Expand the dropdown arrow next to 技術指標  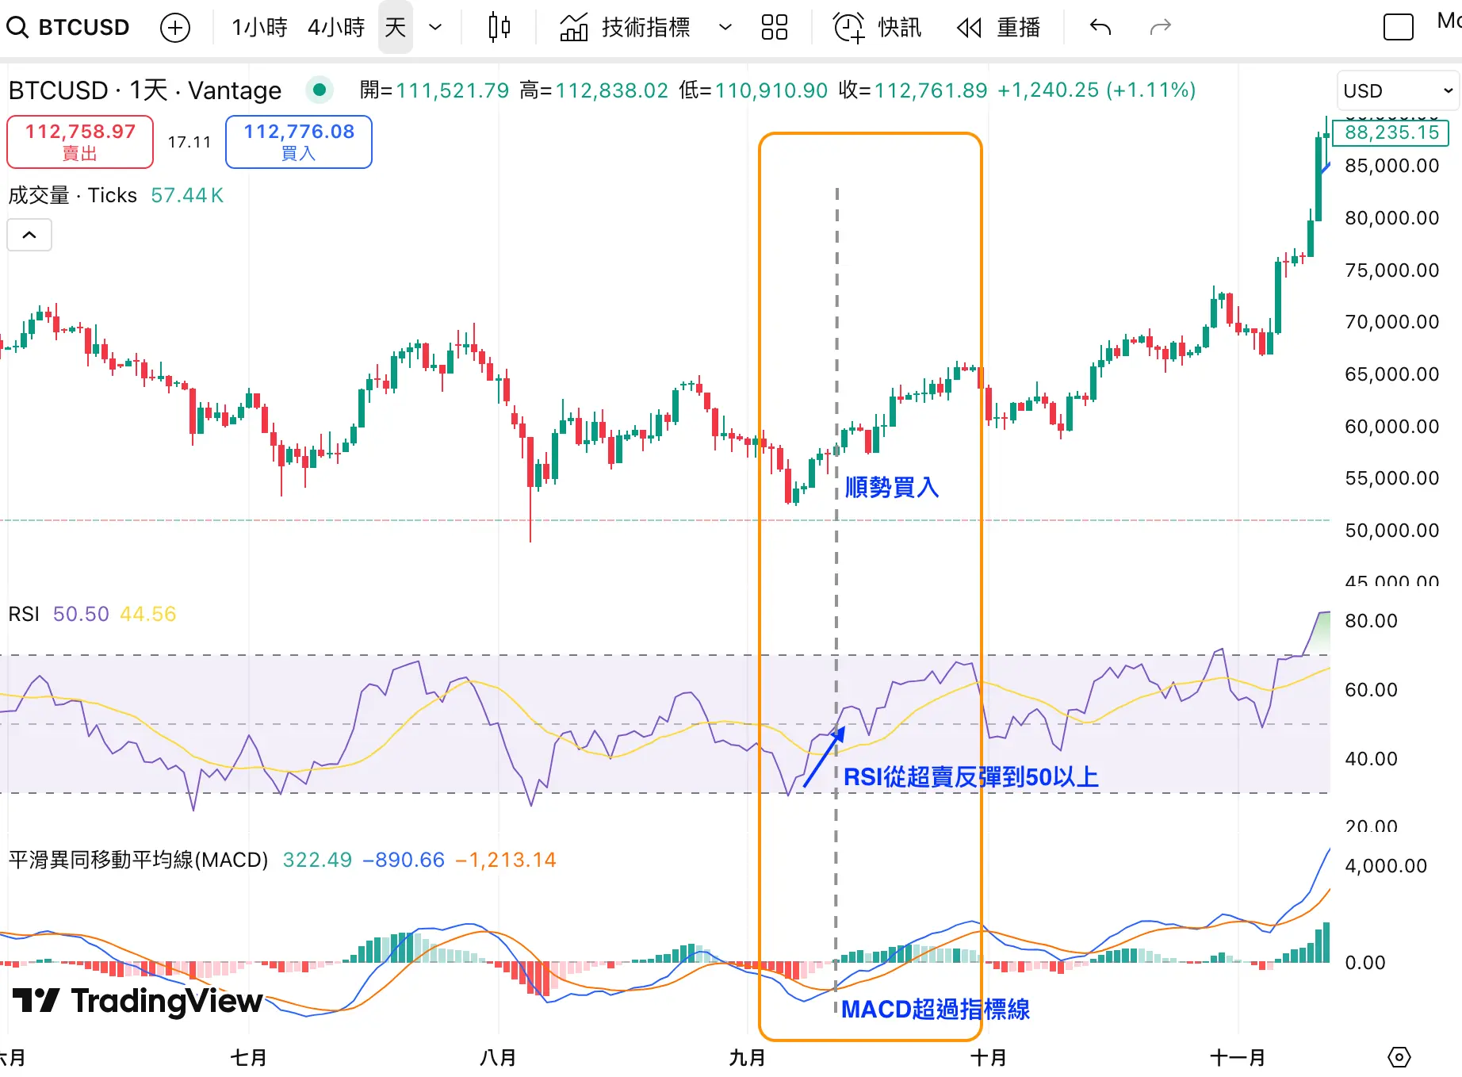(x=725, y=28)
